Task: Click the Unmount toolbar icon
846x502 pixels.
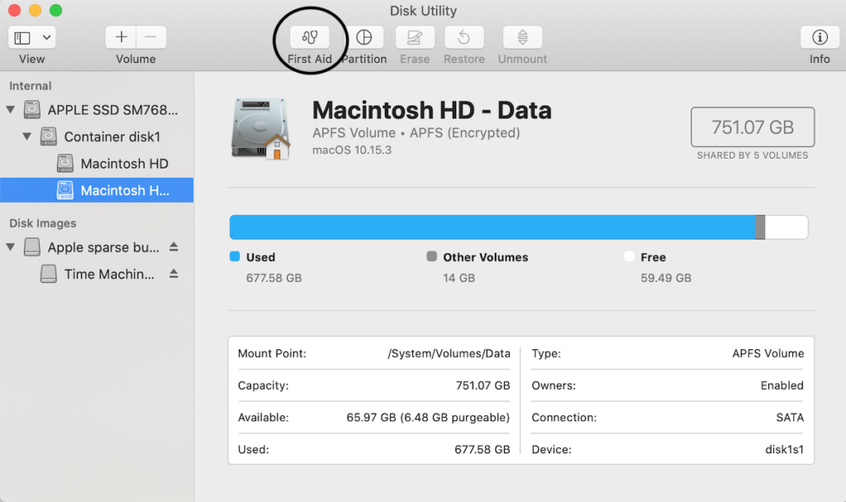Action: pos(522,38)
